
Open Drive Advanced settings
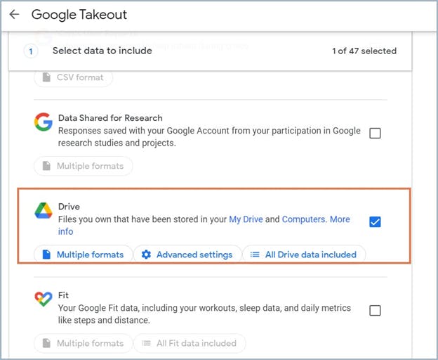187,255
